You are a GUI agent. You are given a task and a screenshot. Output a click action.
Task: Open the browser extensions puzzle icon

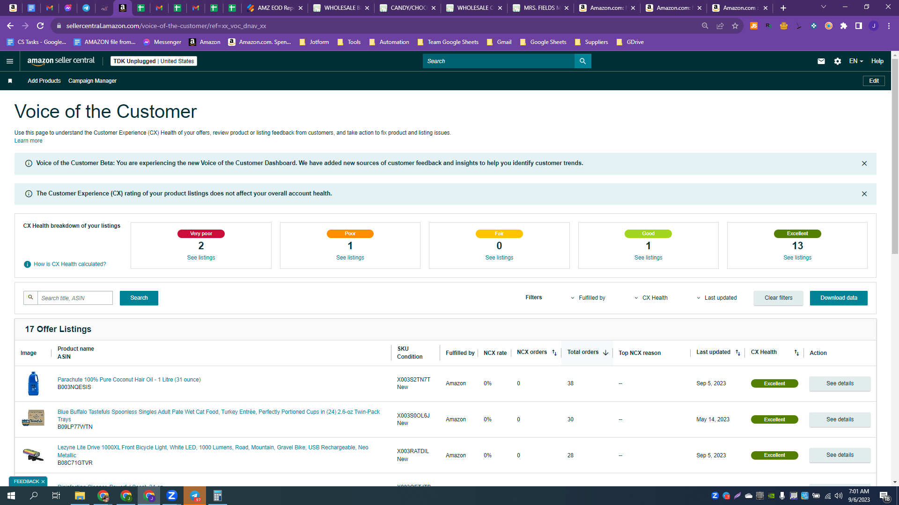[844, 26]
